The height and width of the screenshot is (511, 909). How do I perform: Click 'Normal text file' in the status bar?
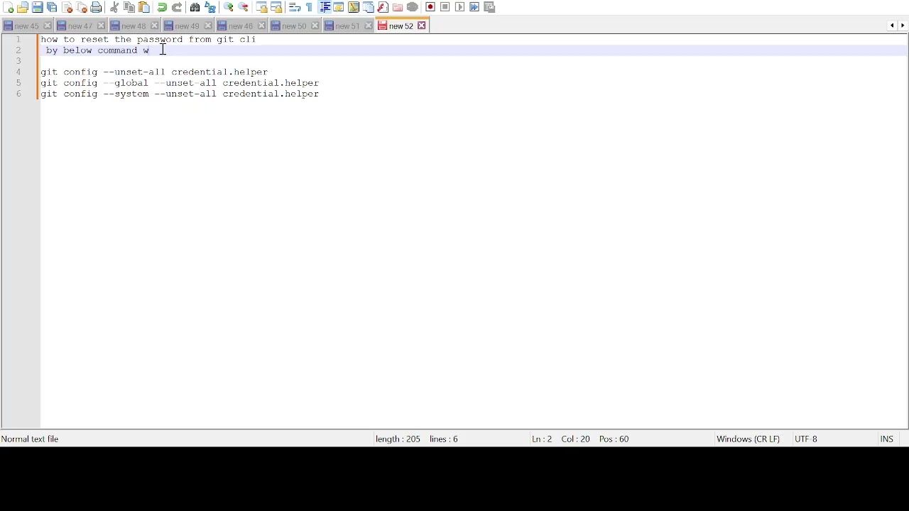[30, 439]
